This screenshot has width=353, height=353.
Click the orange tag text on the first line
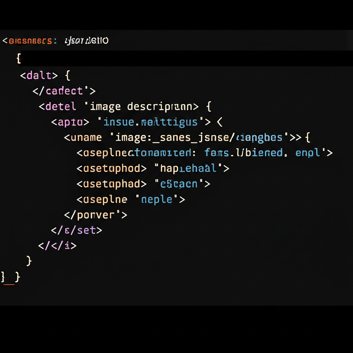(x=30, y=41)
